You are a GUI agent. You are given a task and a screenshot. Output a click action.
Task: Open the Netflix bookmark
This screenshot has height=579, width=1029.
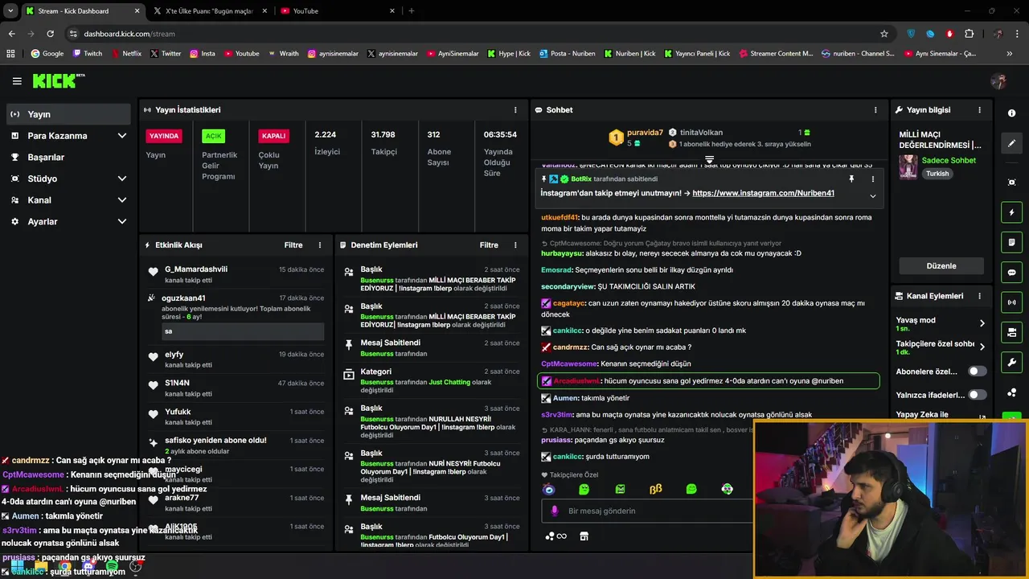coord(126,54)
